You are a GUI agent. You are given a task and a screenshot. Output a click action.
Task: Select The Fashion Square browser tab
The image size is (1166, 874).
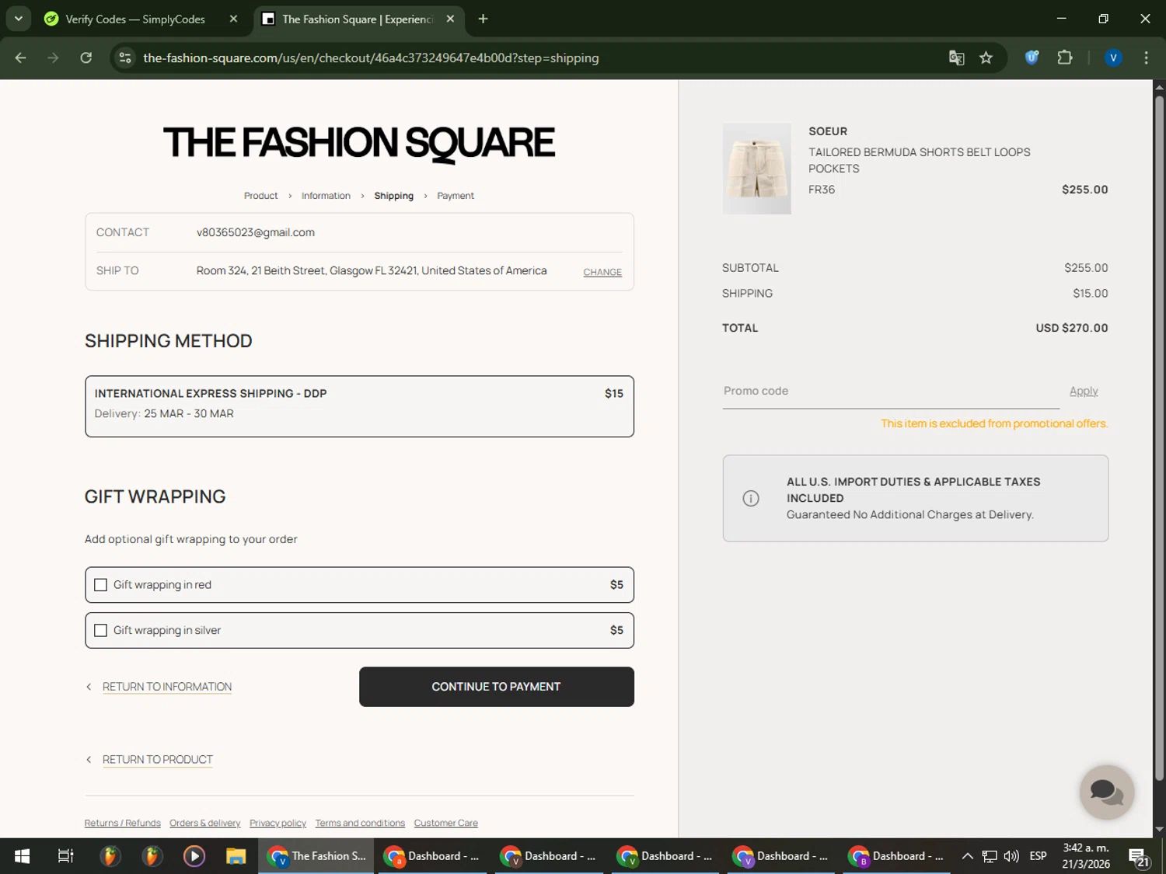click(x=358, y=19)
